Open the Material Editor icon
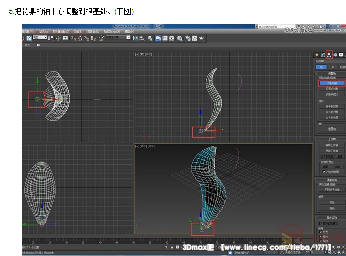346x256 pixels. [x=180, y=38]
